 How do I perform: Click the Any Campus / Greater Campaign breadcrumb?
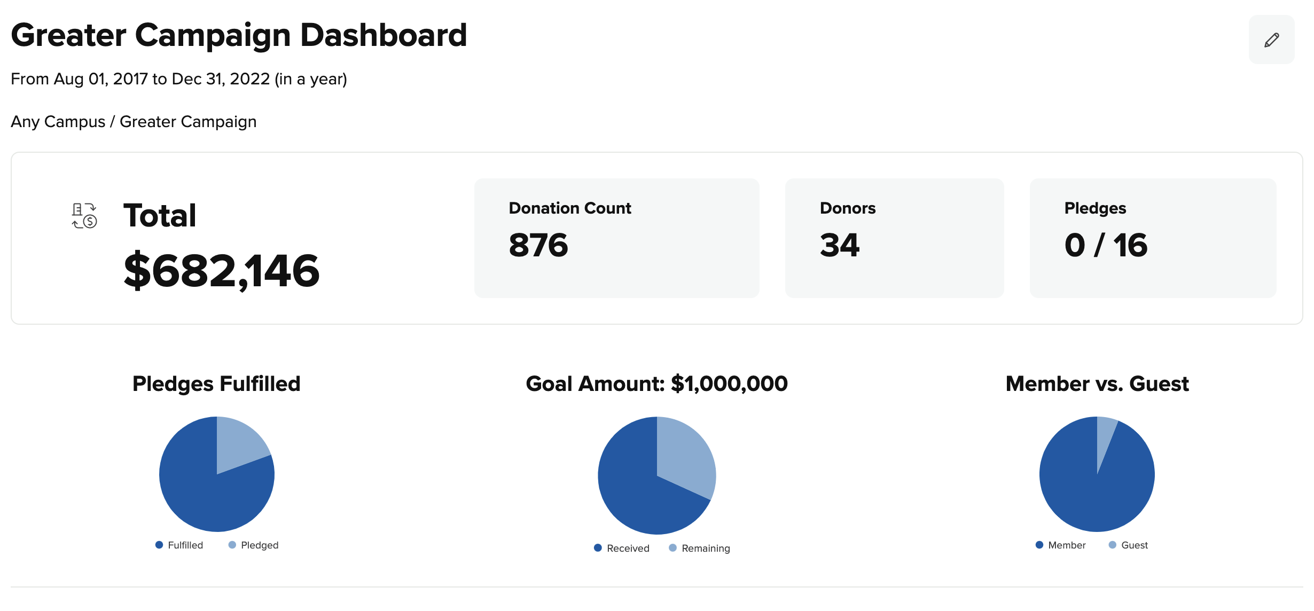(x=134, y=122)
